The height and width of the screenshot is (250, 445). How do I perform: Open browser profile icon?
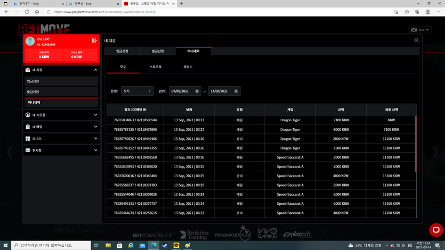(428, 12)
